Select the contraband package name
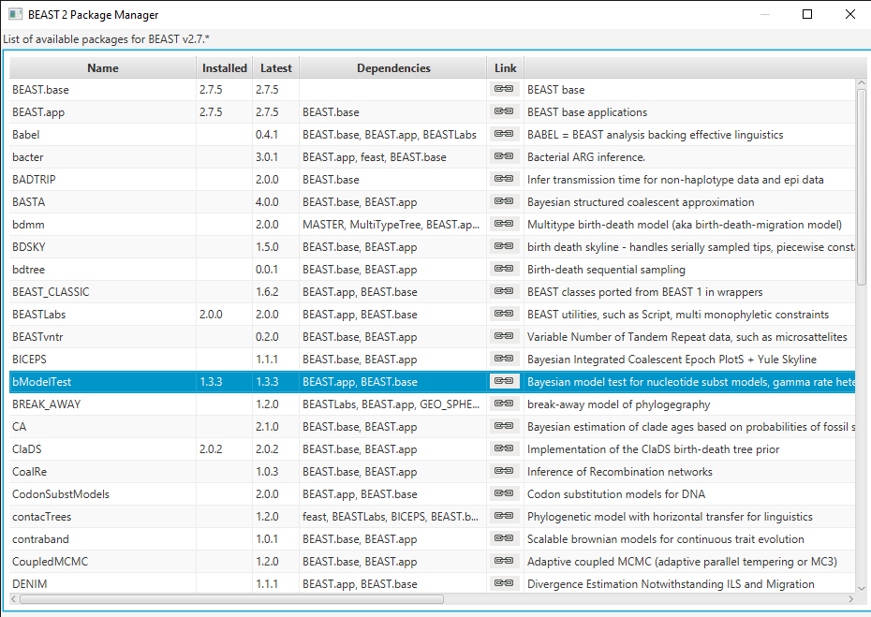The width and height of the screenshot is (871, 617). click(x=40, y=539)
